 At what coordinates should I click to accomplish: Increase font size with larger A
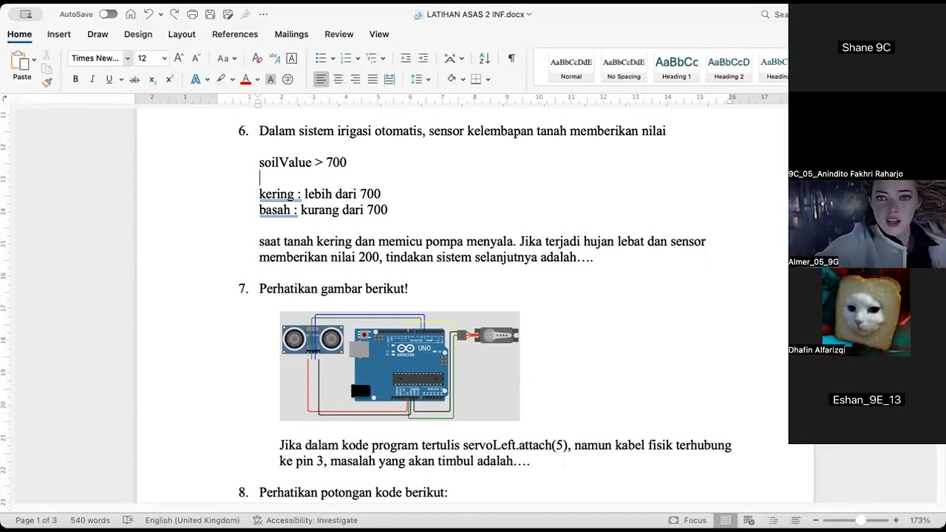(179, 58)
